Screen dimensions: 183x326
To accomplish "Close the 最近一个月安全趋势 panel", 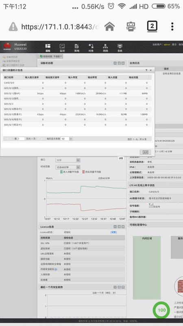I will click(123, 287).
